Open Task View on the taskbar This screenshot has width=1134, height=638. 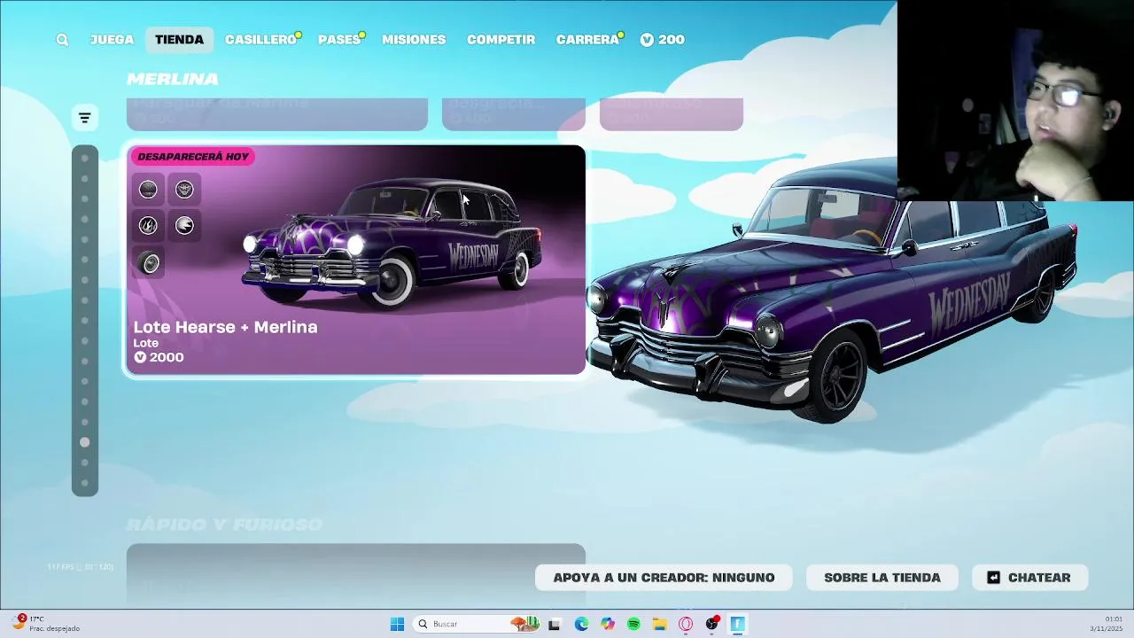(x=555, y=624)
